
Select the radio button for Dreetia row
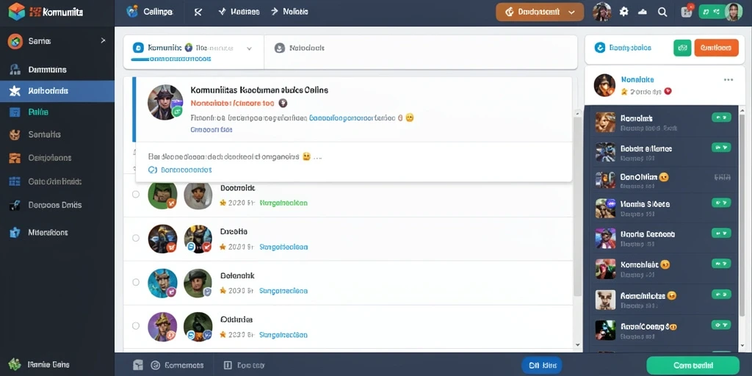coord(136,238)
